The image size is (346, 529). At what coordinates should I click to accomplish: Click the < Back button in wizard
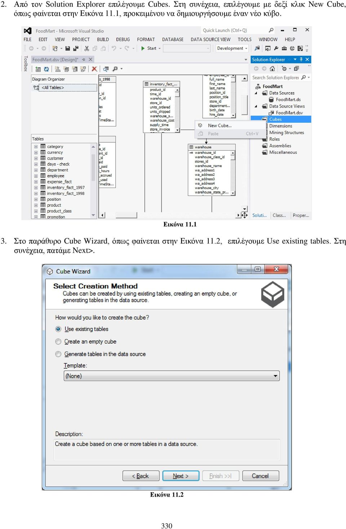[x=141, y=476]
